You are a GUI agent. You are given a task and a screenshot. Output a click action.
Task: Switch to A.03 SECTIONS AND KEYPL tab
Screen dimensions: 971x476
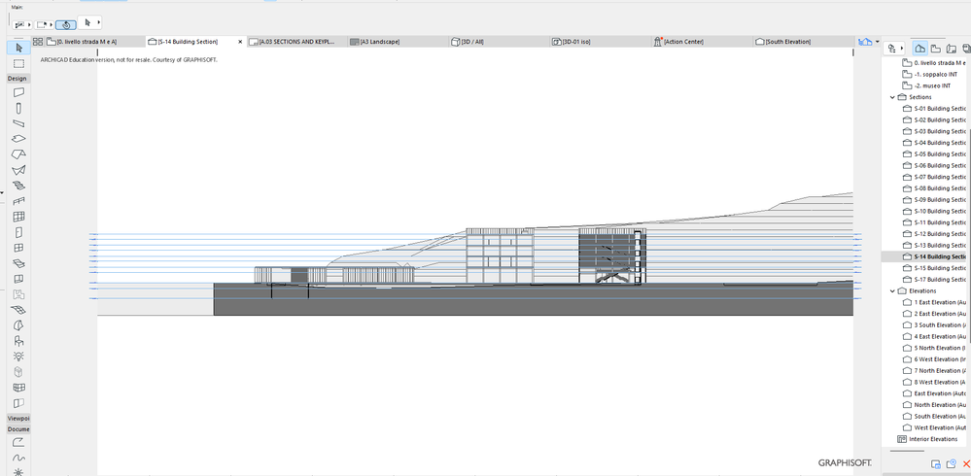click(296, 42)
